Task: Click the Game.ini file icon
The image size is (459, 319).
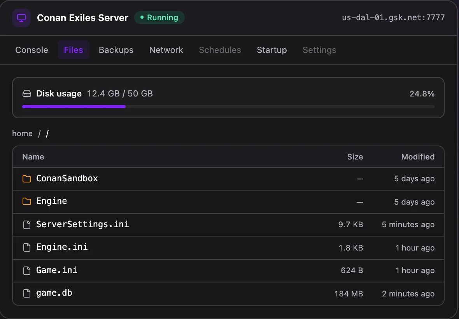Action: tap(27, 270)
